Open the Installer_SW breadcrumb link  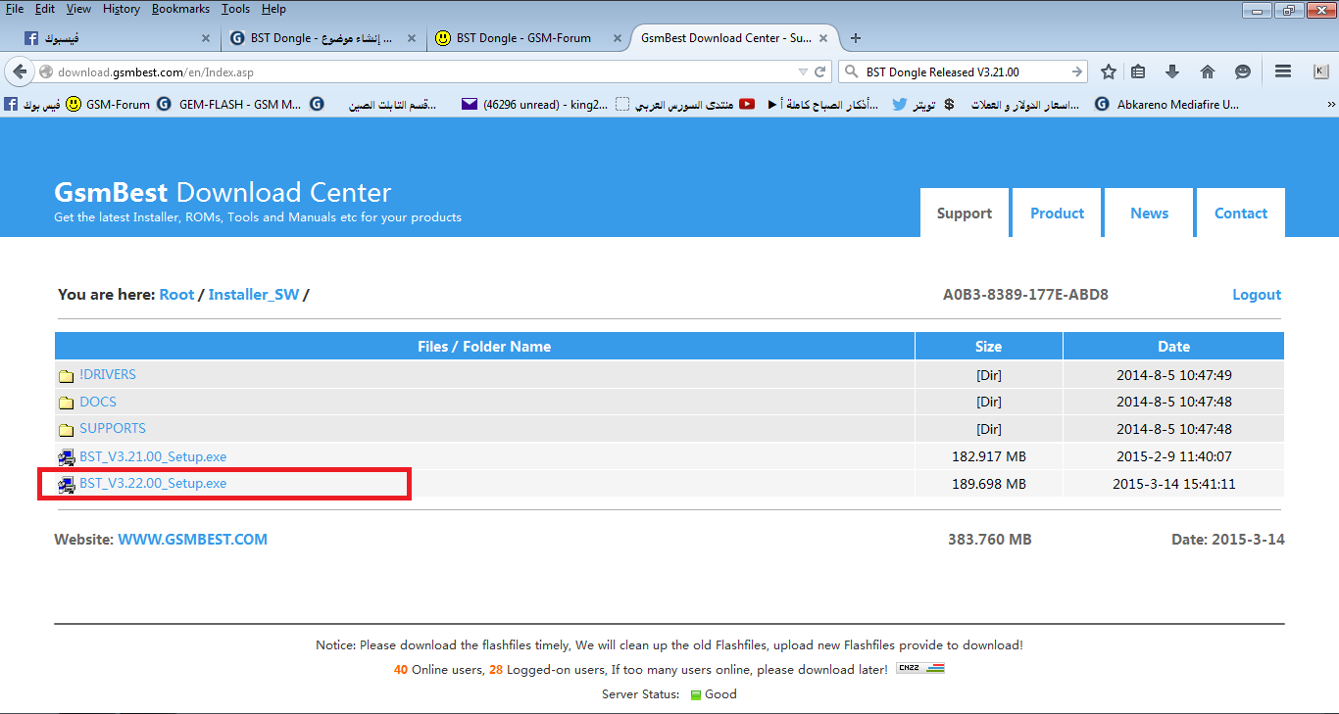tap(254, 295)
